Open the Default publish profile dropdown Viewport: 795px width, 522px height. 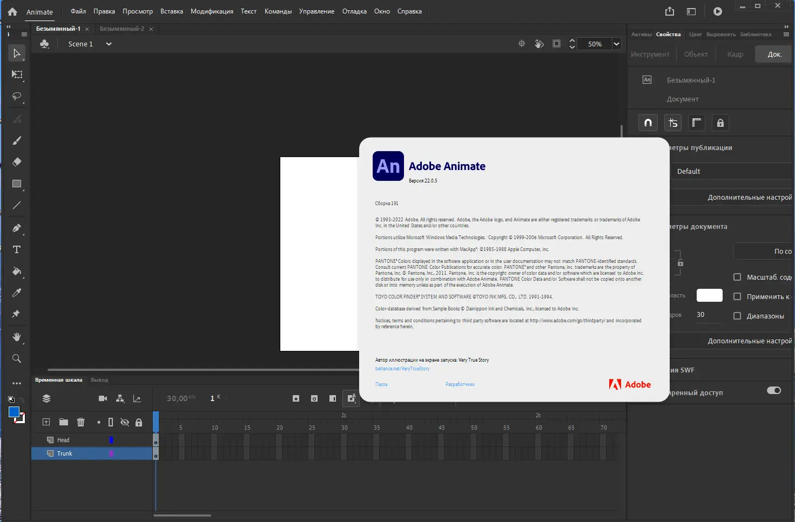coord(732,171)
